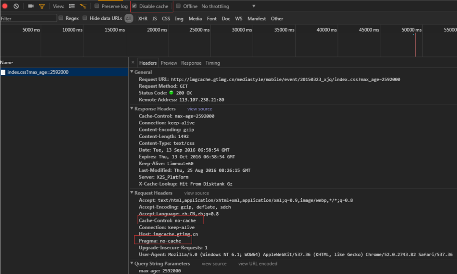Filter requests by Img

[x=179, y=18]
